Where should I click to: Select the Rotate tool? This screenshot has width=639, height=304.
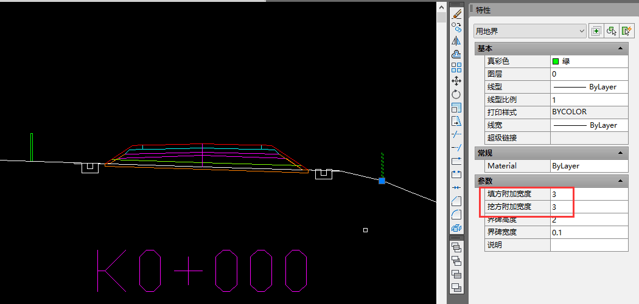pyautogui.click(x=456, y=94)
